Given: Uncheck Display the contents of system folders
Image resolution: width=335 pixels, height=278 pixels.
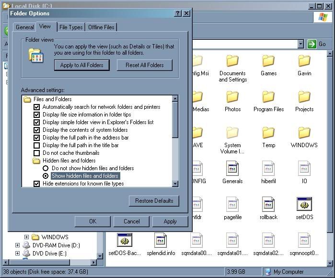Looking at the screenshot, I should click(37, 130).
